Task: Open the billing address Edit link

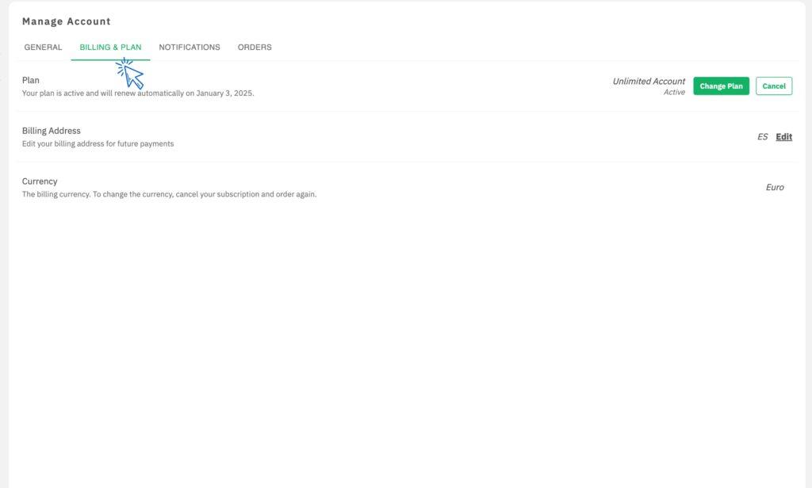Action: (783, 137)
